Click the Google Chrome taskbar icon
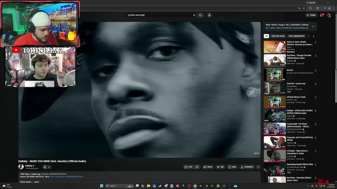This screenshot has width=337, height=189. coord(195,186)
